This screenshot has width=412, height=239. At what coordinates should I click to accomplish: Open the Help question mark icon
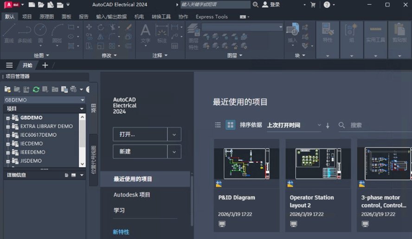point(327,5)
